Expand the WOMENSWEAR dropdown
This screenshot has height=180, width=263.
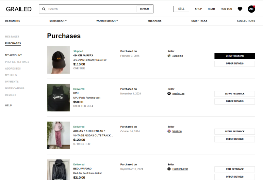[107, 21]
